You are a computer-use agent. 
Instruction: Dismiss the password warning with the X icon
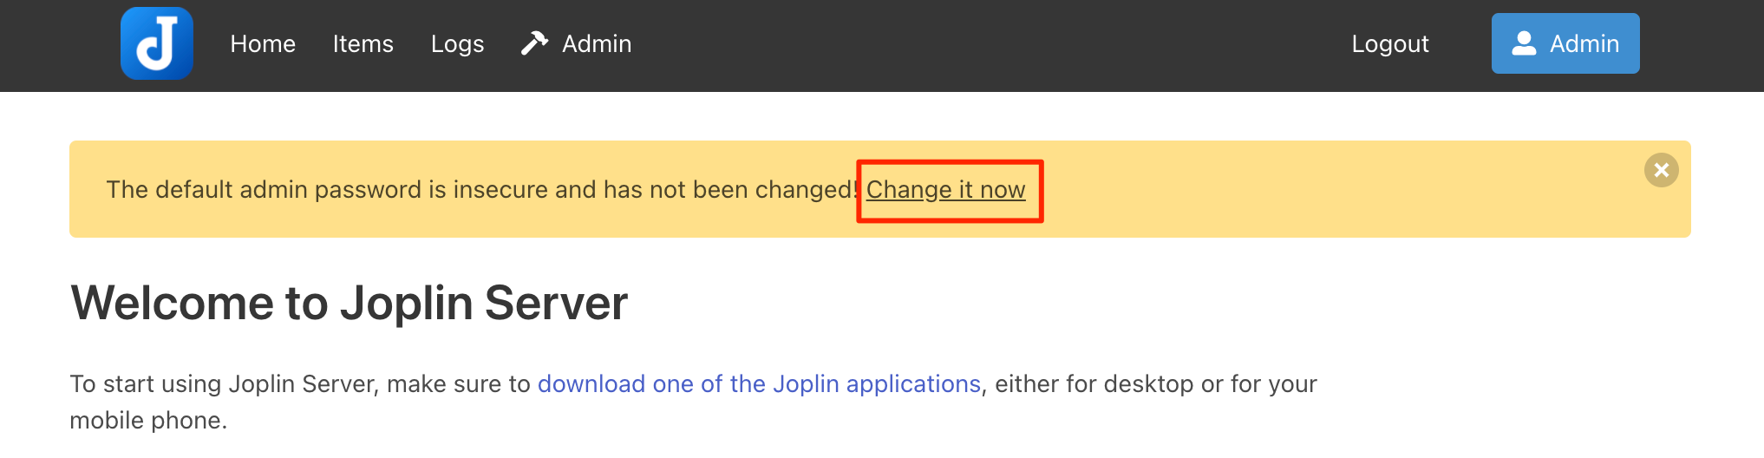[1661, 170]
